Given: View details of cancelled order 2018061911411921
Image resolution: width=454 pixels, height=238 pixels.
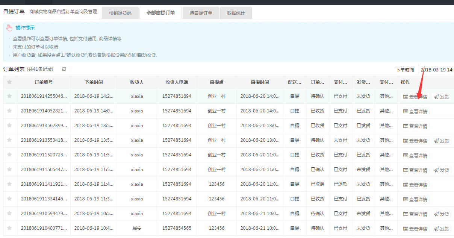Looking at the screenshot, I should click(415, 185).
